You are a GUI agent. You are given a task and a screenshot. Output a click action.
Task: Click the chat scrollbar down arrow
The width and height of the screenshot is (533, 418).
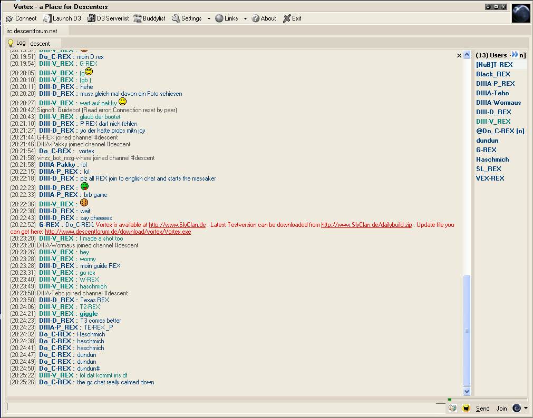click(x=467, y=391)
